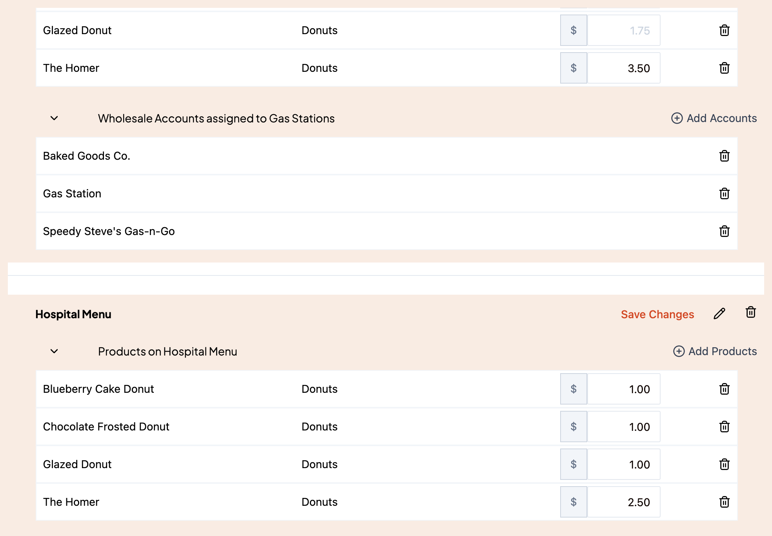
Task: Edit Hospital Menu name with pencil icon
Action: point(719,314)
